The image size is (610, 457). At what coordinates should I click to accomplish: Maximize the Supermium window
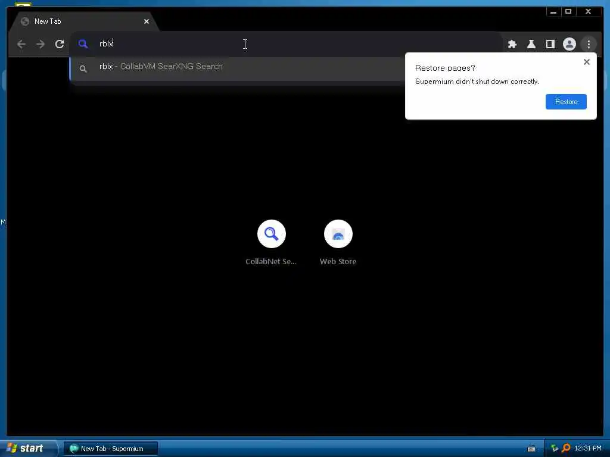[x=568, y=12]
